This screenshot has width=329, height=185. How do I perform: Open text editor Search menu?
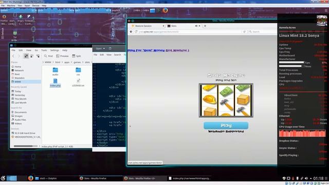pyautogui.click(x=117, y=55)
